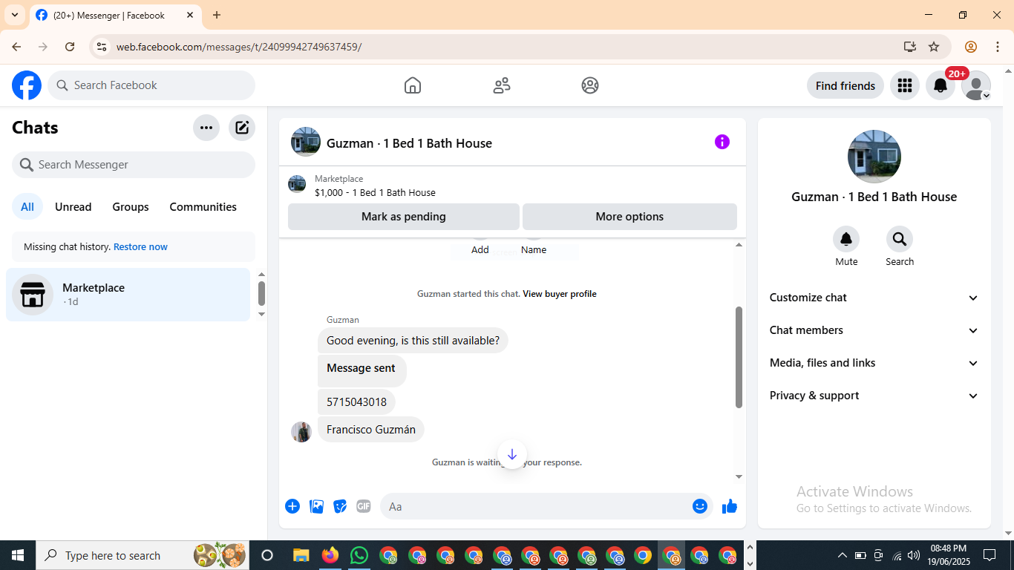Open the Notifications bell with 20+ badge
The image size is (1014, 570).
pyautogui.click(x=941, y=85)
